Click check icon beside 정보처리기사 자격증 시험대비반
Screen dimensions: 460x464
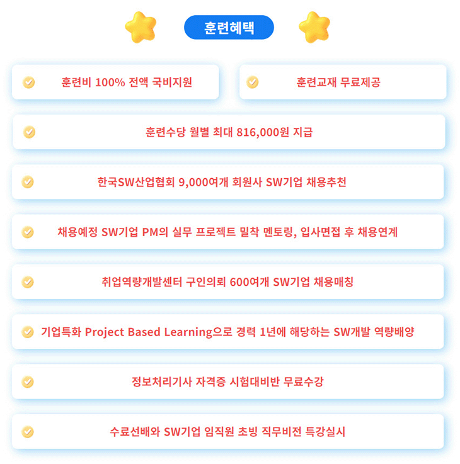pyautogui.click(x=28, y=382)
